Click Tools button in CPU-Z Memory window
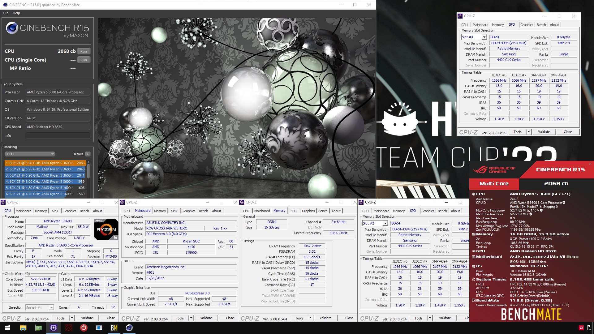This screenshot has height=334, width=594. coord(299,318)
